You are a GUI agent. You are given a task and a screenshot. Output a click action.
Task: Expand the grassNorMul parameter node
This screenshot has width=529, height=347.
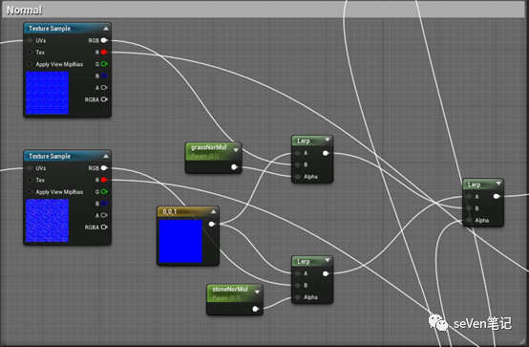pyautogui.click(x=236, y=150)
